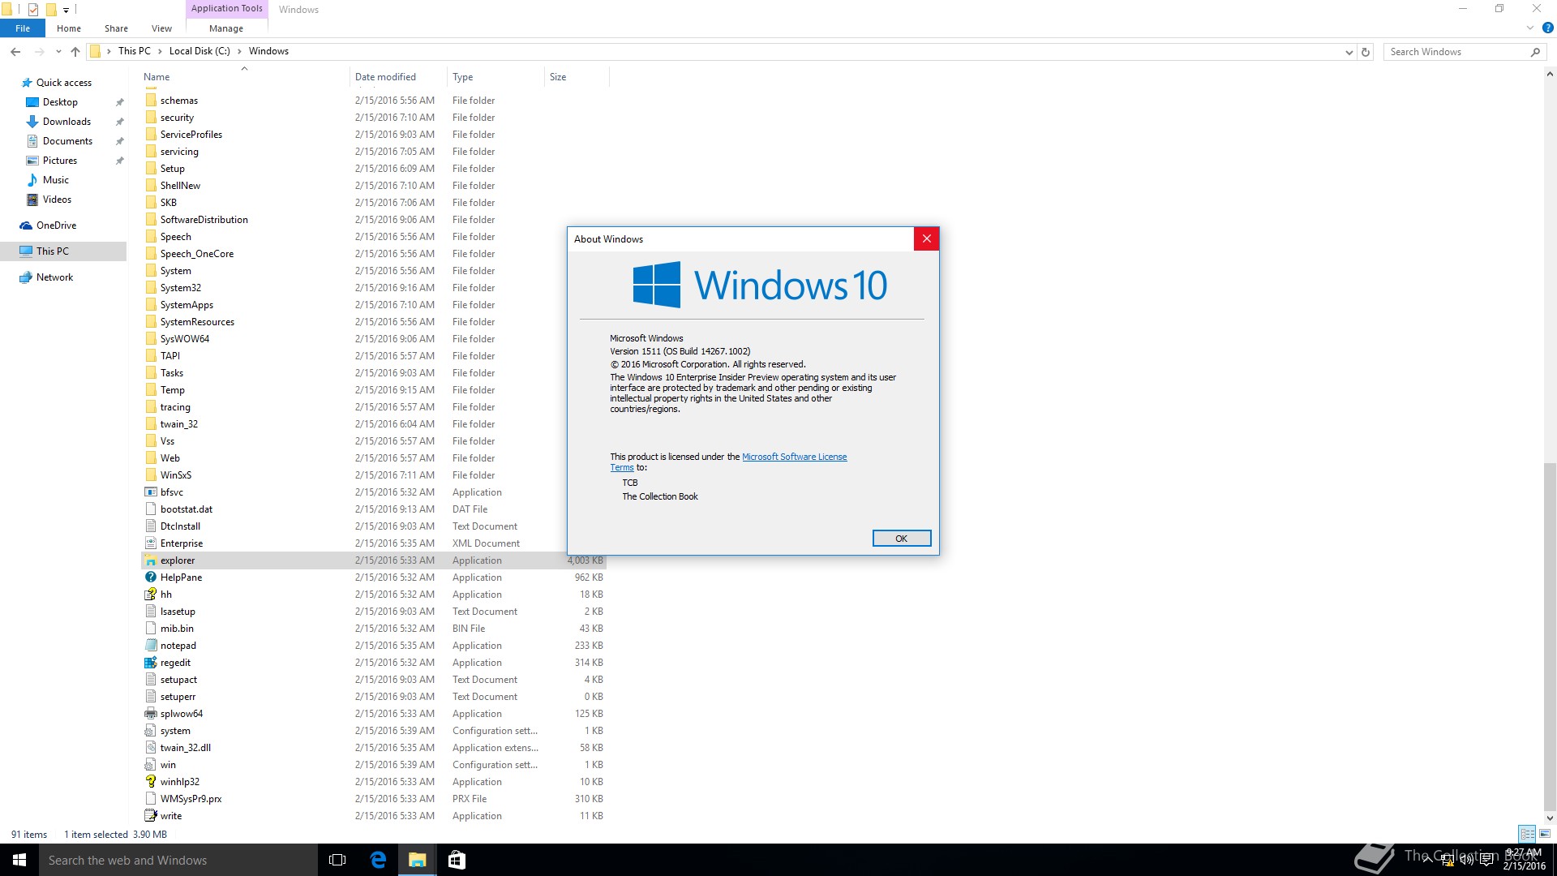Open the recent locations dropdown arrow
Image resolution: width=1557 pixels, height=876 pixels.
(58, 51)
